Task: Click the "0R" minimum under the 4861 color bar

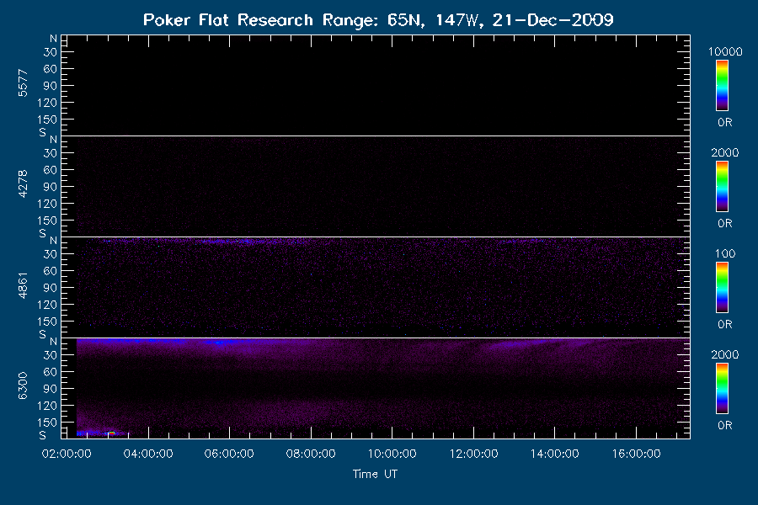Action: tap(724, 324)
